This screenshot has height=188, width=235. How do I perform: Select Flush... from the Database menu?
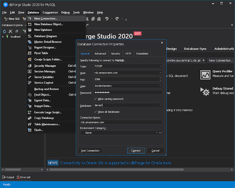[52, 130]
